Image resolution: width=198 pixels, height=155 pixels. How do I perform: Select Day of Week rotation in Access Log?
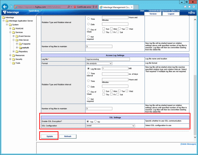coord(88,91)
